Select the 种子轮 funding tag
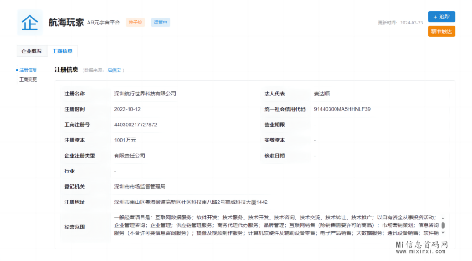472x261 pixels. (136, 22)
